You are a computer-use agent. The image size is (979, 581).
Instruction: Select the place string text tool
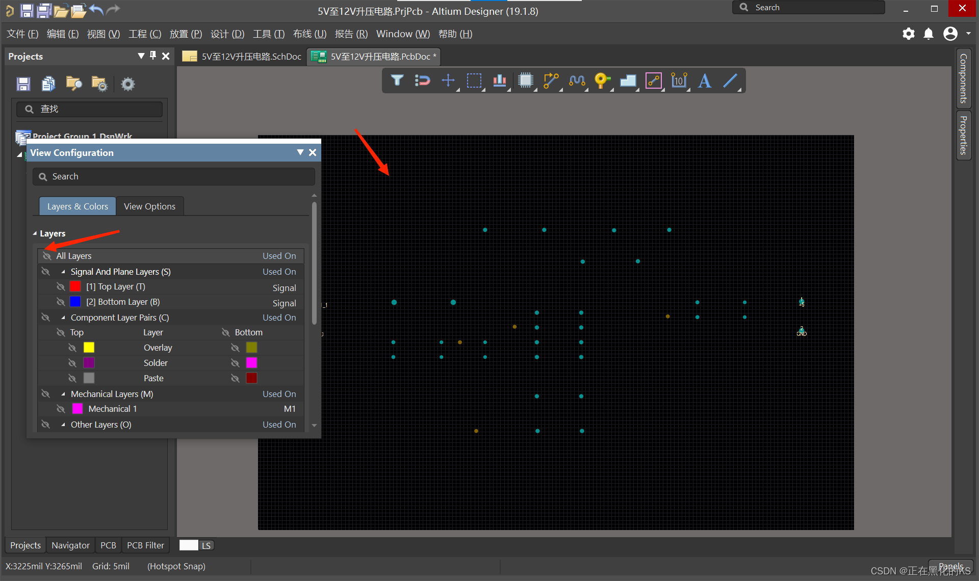pyautogui.click(x=704, y=81)
